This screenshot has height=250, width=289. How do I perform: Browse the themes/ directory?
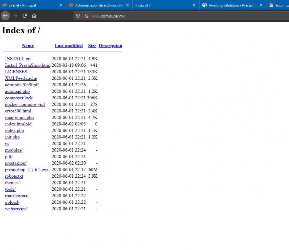click(x=12, y=183)
